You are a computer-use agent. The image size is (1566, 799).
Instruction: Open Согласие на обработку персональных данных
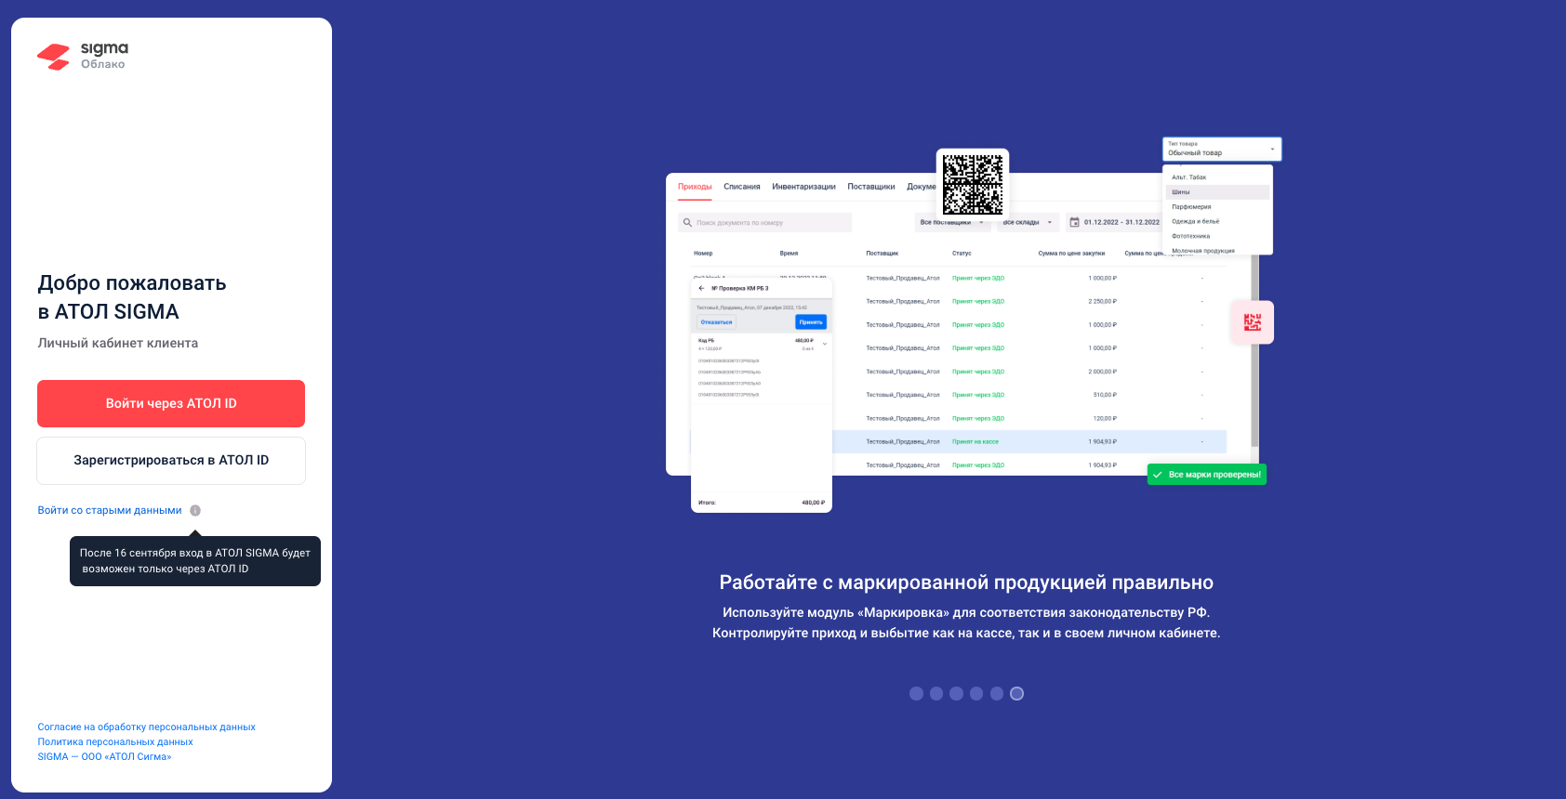(x=146, y=727)
